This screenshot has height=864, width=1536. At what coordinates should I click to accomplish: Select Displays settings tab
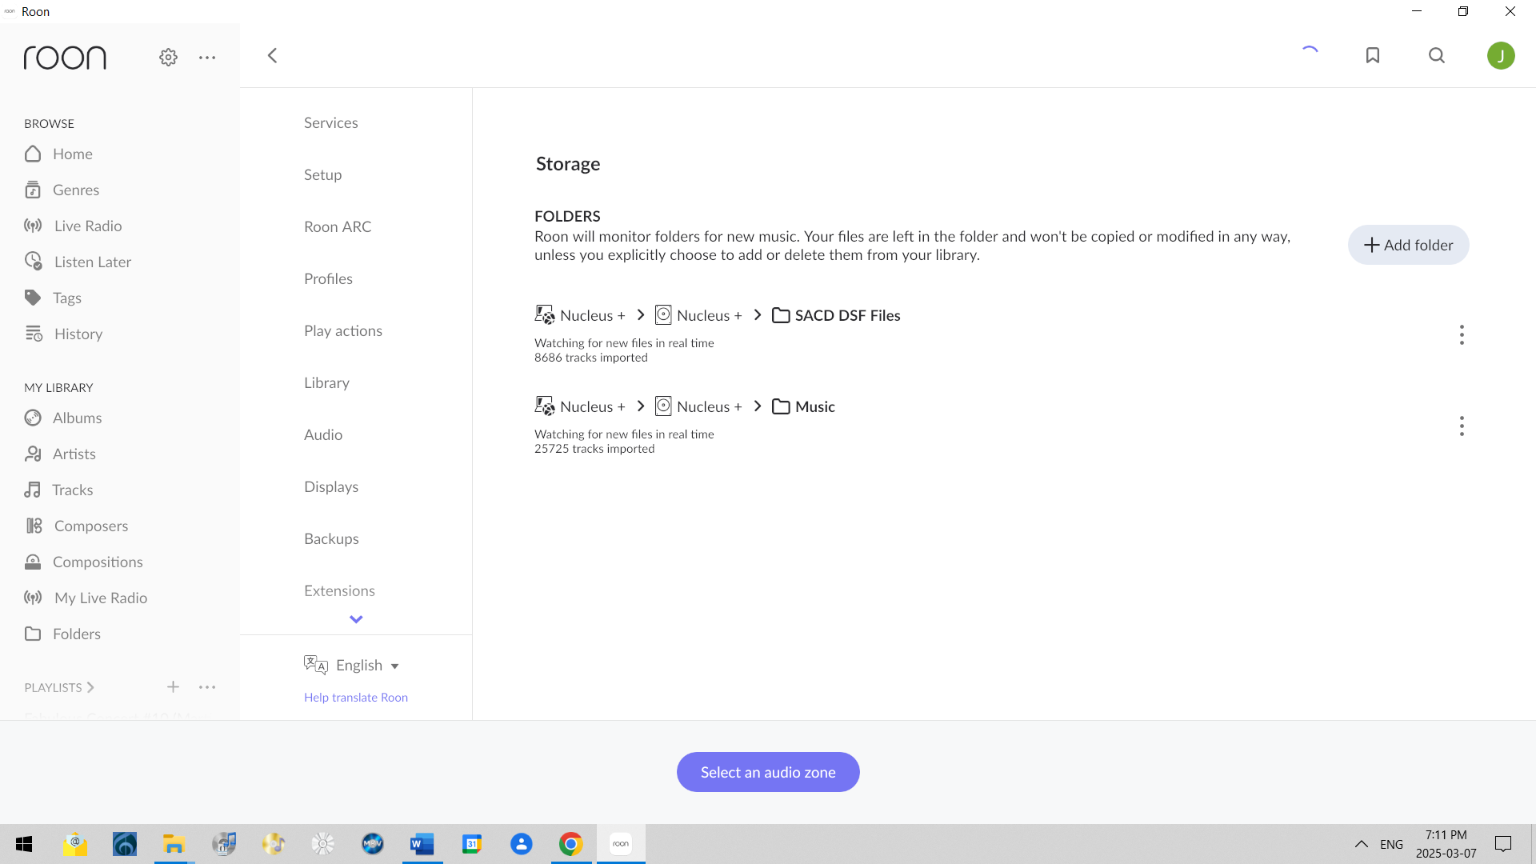coord(331,486)
